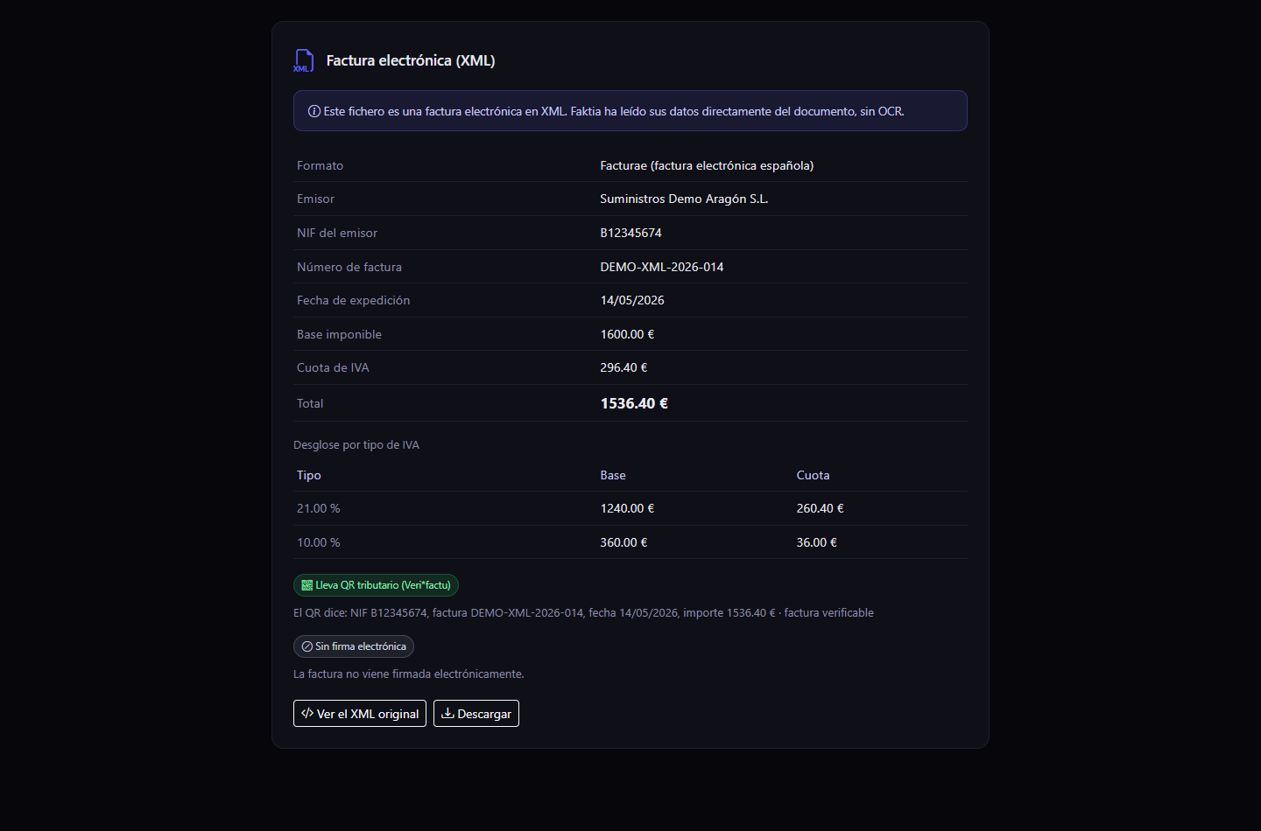1261x831 pixels.
Task: Click the 'Base imponible' label
Action: tap(339, 334)
